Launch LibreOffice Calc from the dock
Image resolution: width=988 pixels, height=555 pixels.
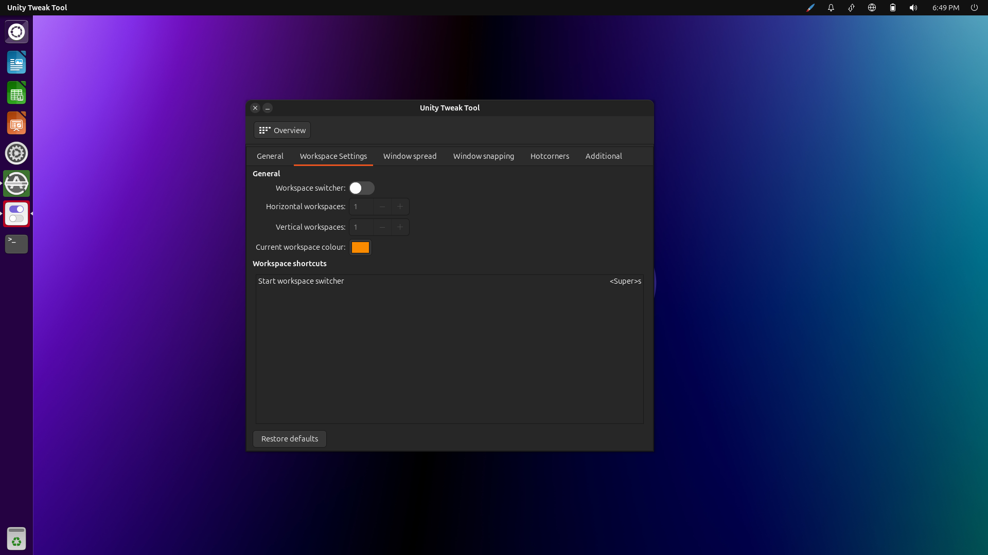click(x=16, y=93)
